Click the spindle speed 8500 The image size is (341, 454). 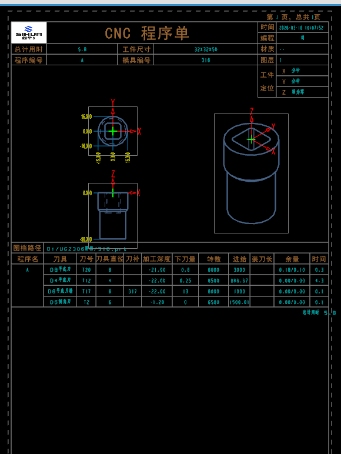pyautogui.click(x=213, y=281)
